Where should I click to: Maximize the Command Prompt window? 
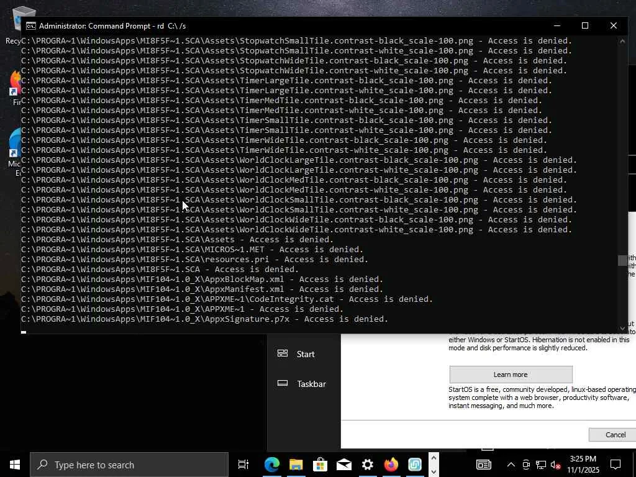[585, 25]
